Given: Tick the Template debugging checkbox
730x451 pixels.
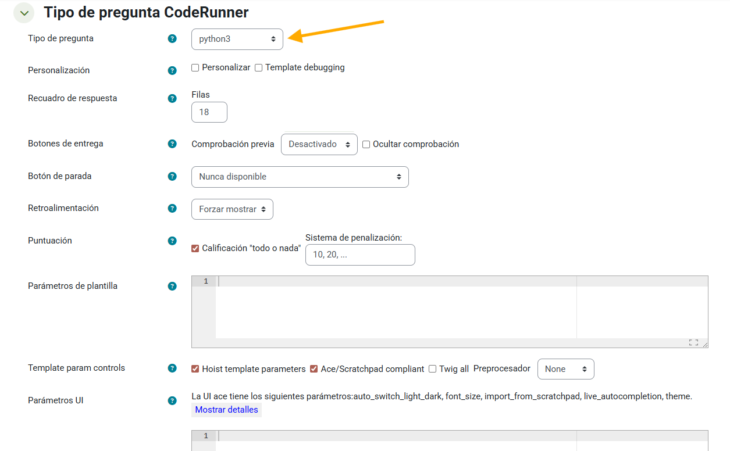Looking at the screenshot, I should click(x=259, y=68).
